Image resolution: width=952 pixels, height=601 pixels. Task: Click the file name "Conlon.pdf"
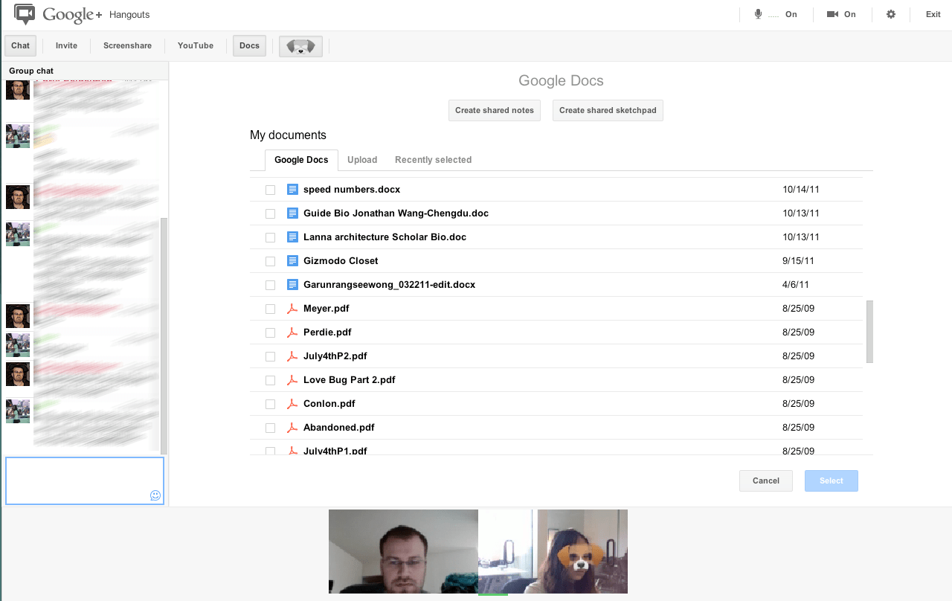coord(329,404)
